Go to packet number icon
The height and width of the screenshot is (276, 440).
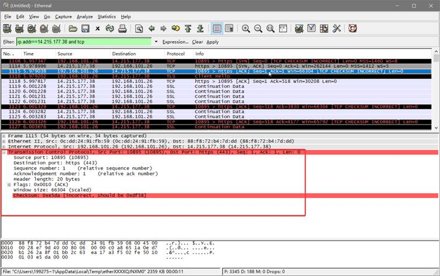(x=175, y=29)
